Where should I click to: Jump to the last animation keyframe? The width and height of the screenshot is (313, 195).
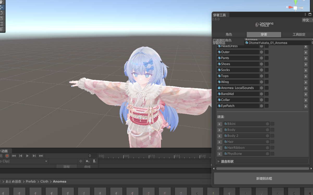coord(41,156)
